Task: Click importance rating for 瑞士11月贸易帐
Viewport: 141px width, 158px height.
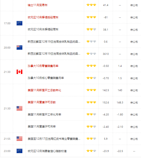Action: click(x=91, y=5)
